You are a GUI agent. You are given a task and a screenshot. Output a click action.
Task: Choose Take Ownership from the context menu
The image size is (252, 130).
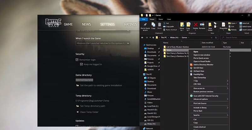pos(200,78)
